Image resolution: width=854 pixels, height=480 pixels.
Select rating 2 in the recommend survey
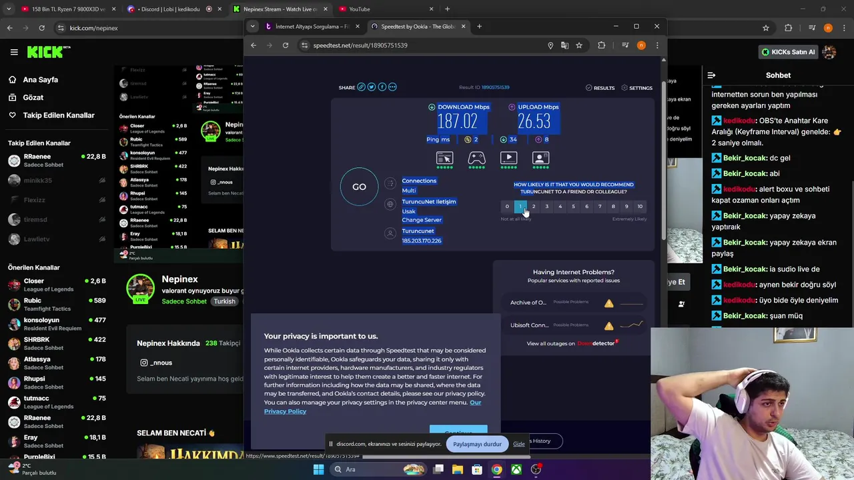pos(534,207)
